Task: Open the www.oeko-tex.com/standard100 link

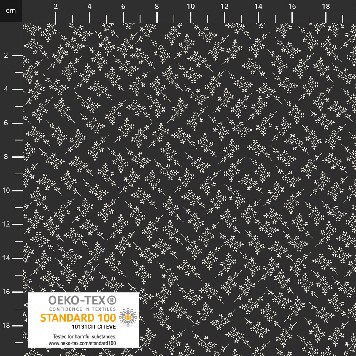Action: click(82, 343)
